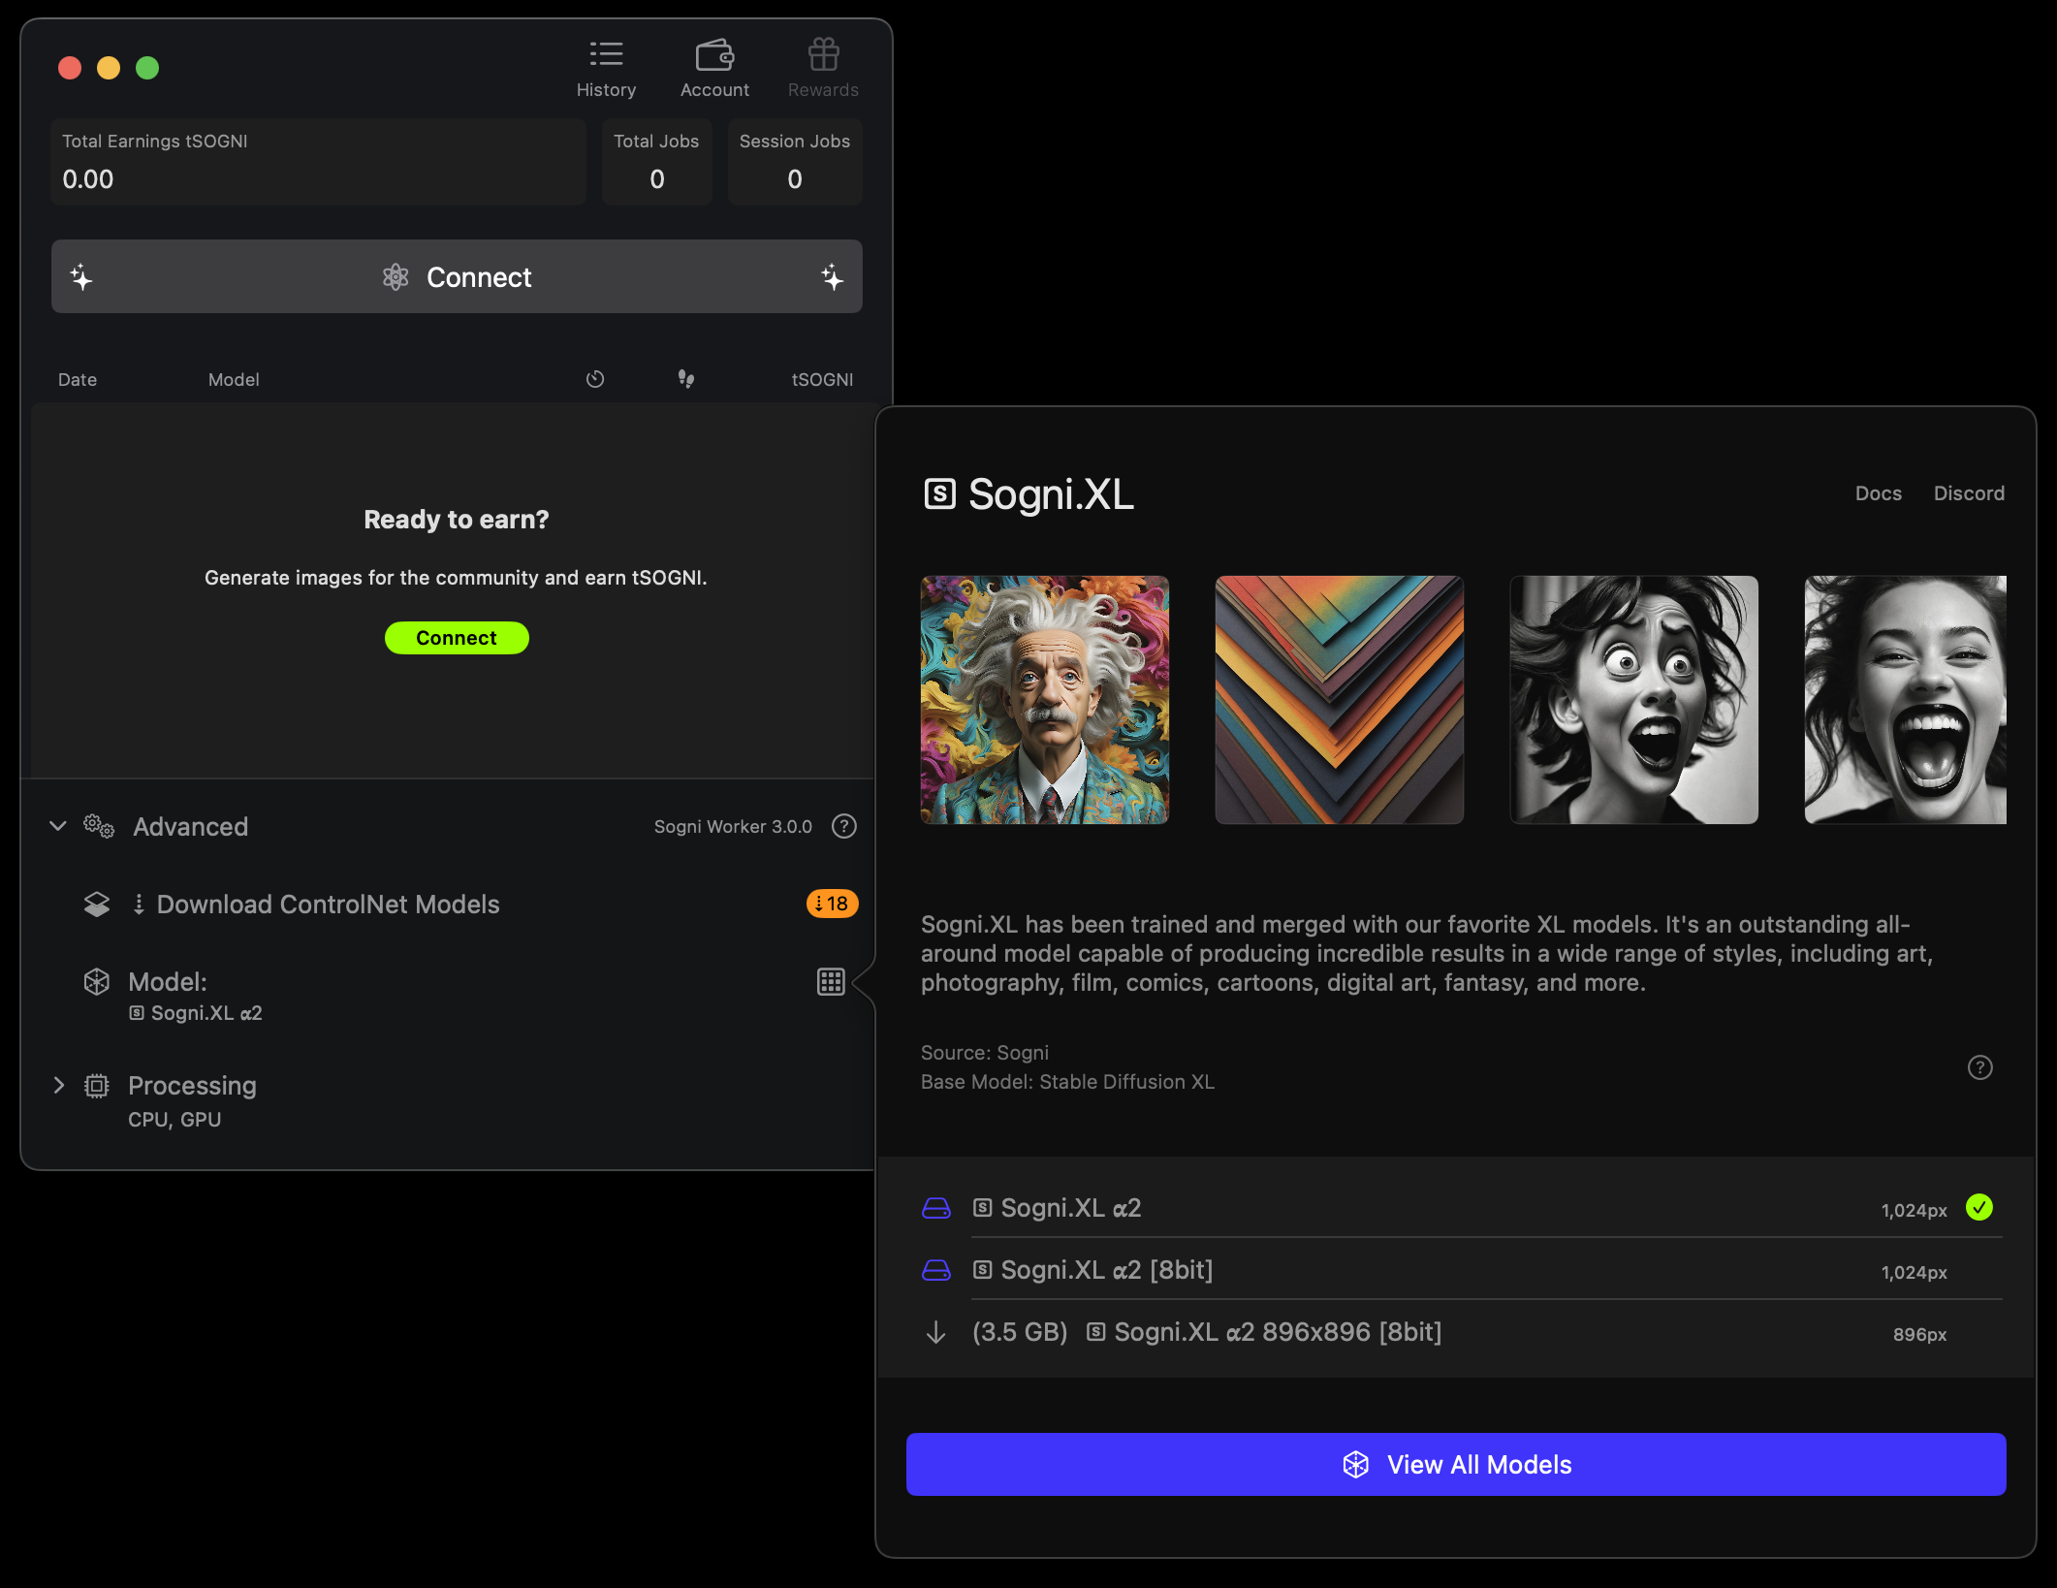
Task: Click the Sogni Worker help question icon
Action: point(844,826)
